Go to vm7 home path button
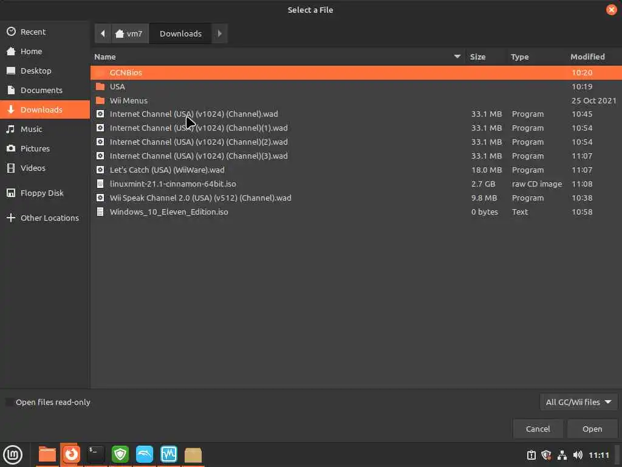Viewport: 622px width, 467px height. 129,34
